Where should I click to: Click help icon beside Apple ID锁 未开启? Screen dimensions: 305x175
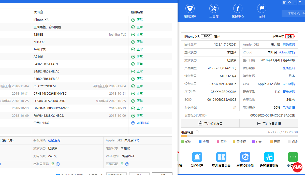coord(137,140)
